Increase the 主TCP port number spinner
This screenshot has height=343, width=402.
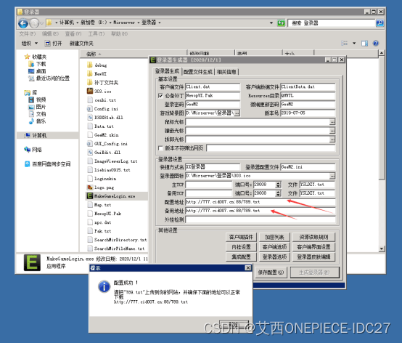[279, 183]
